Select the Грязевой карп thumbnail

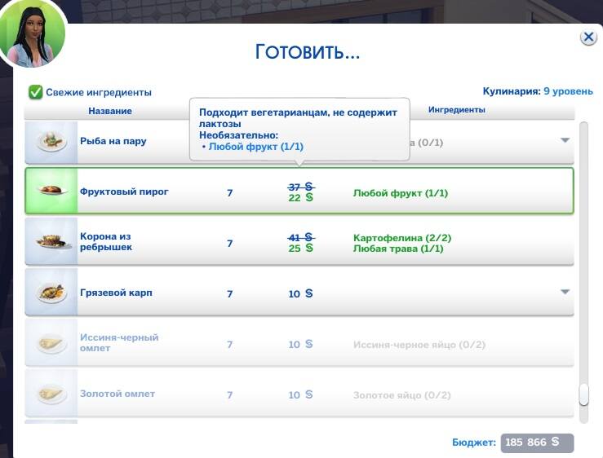coord(51,292)
